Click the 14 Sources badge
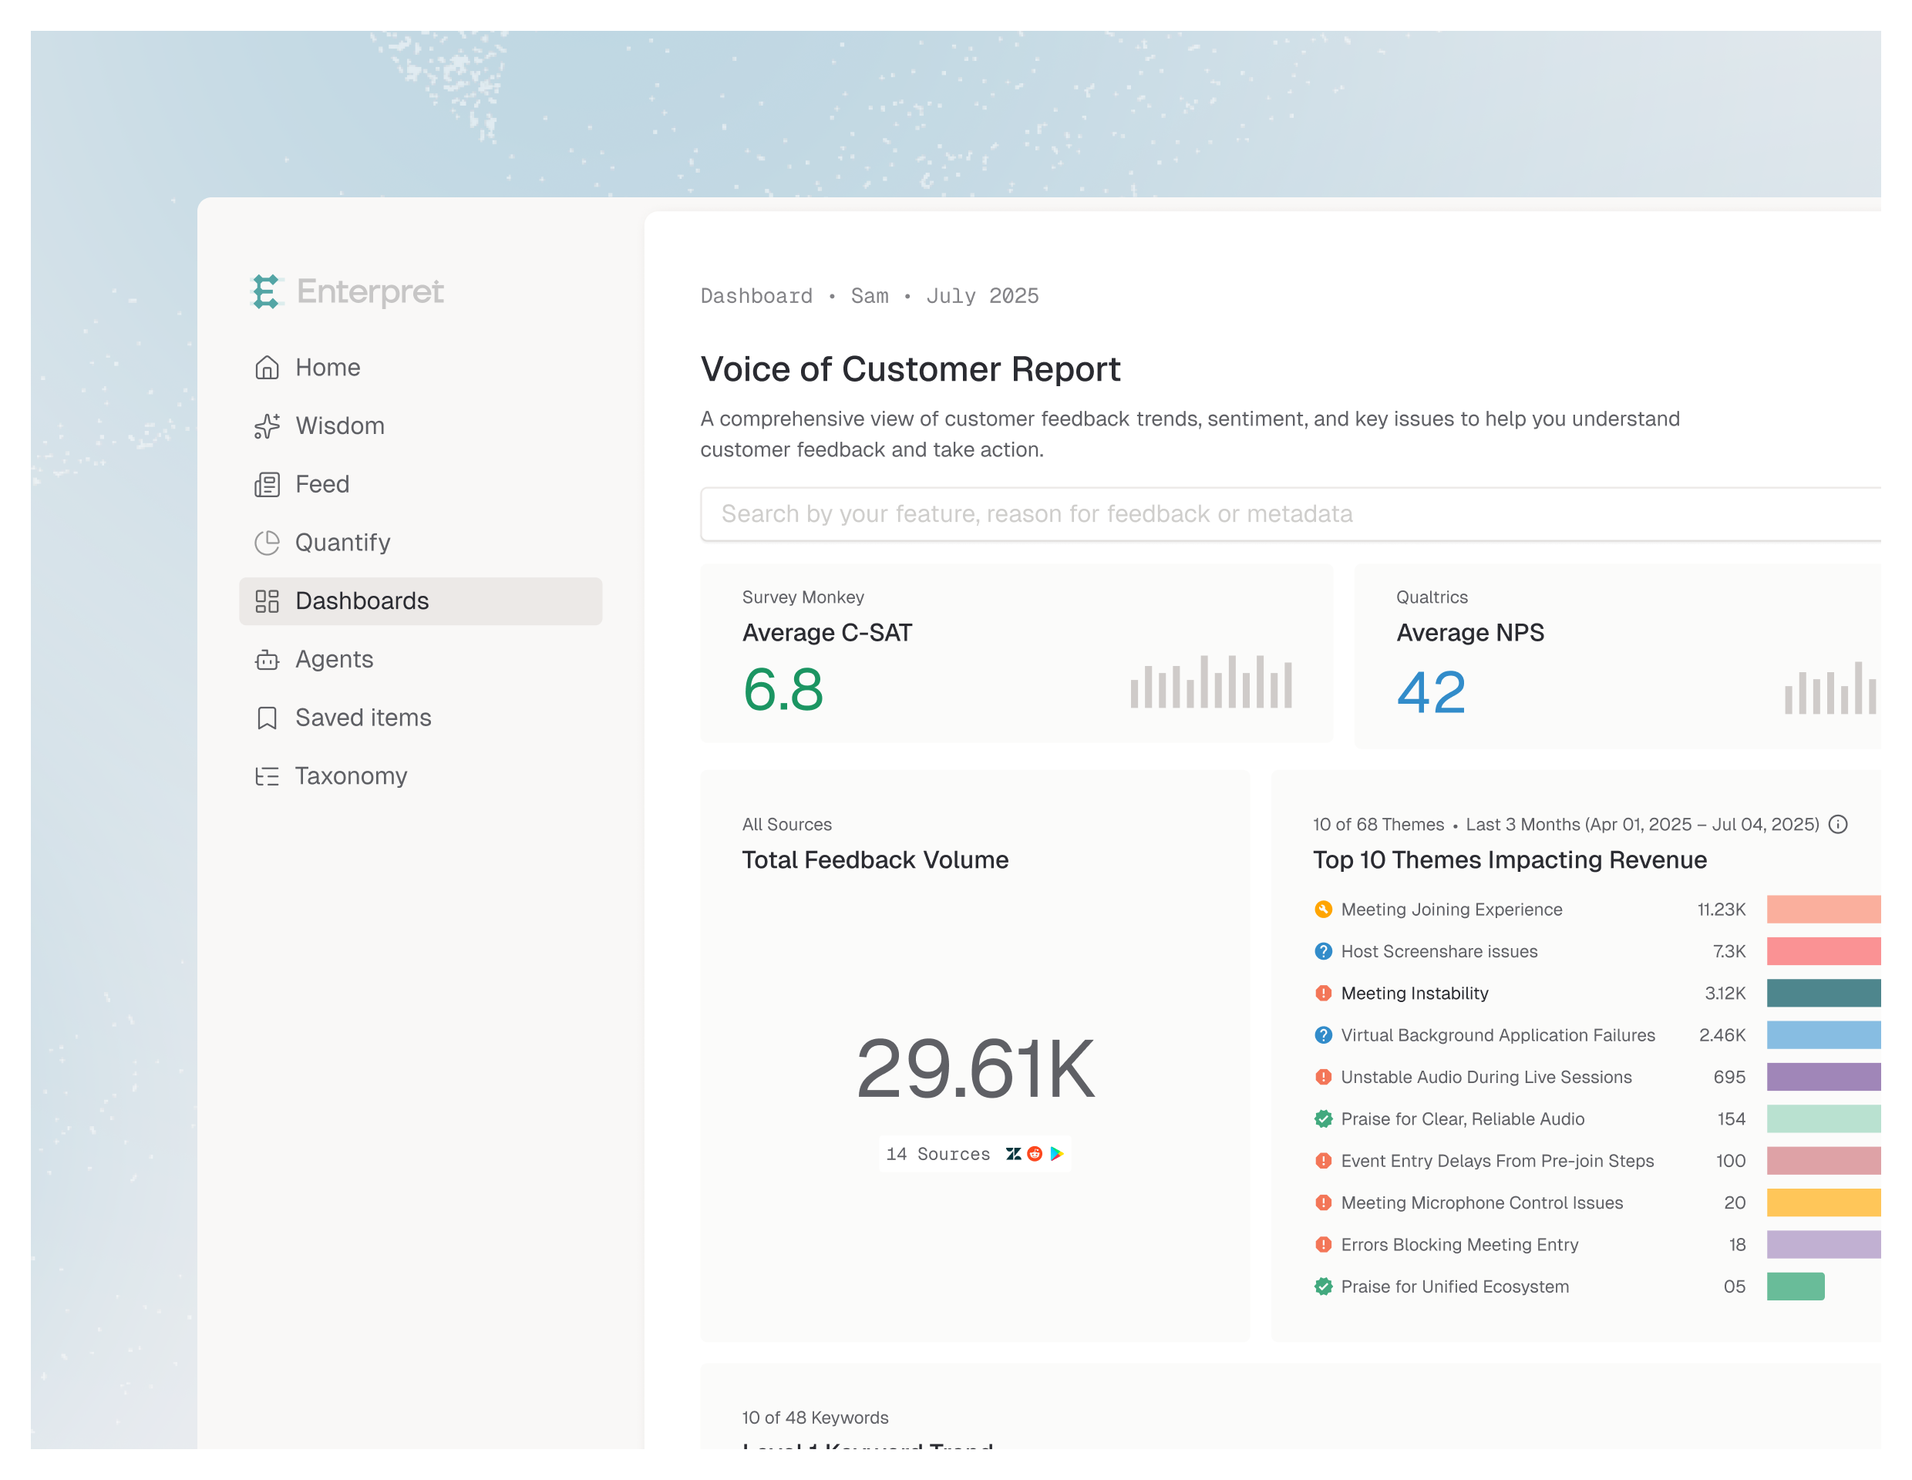The height and width of the screenshot is (1480, 1912). point(974,1153)
